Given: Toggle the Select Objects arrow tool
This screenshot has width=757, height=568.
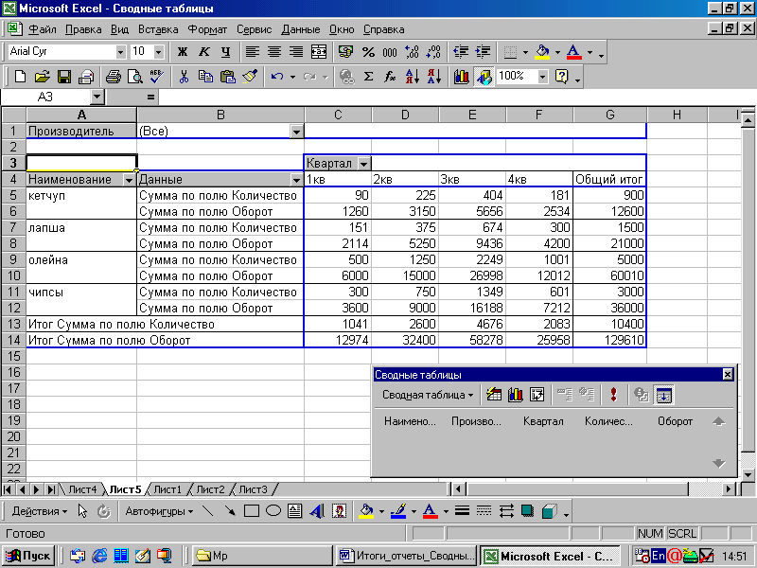Looking at the screenshot, I should (x=82, y=510).
